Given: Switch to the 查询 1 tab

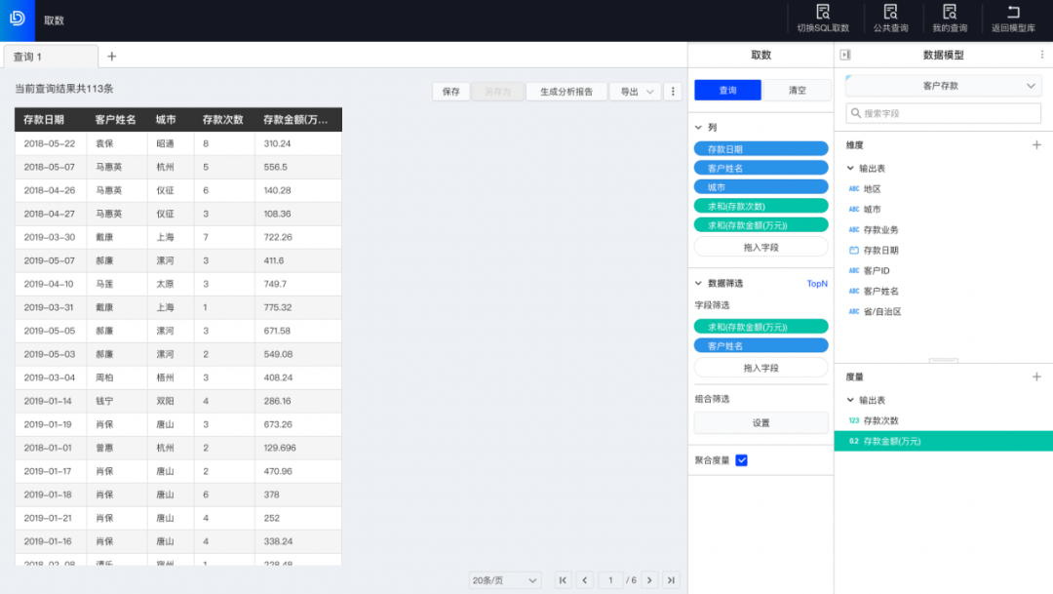Looking at the screenshot, I should (49, 57).
